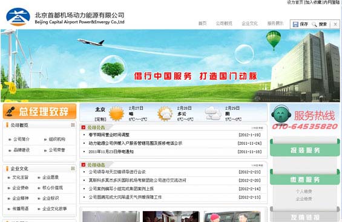Open MORE for the 公司公告 section
The width and height of the screenshot is (342, 222).
coord(257,128)
